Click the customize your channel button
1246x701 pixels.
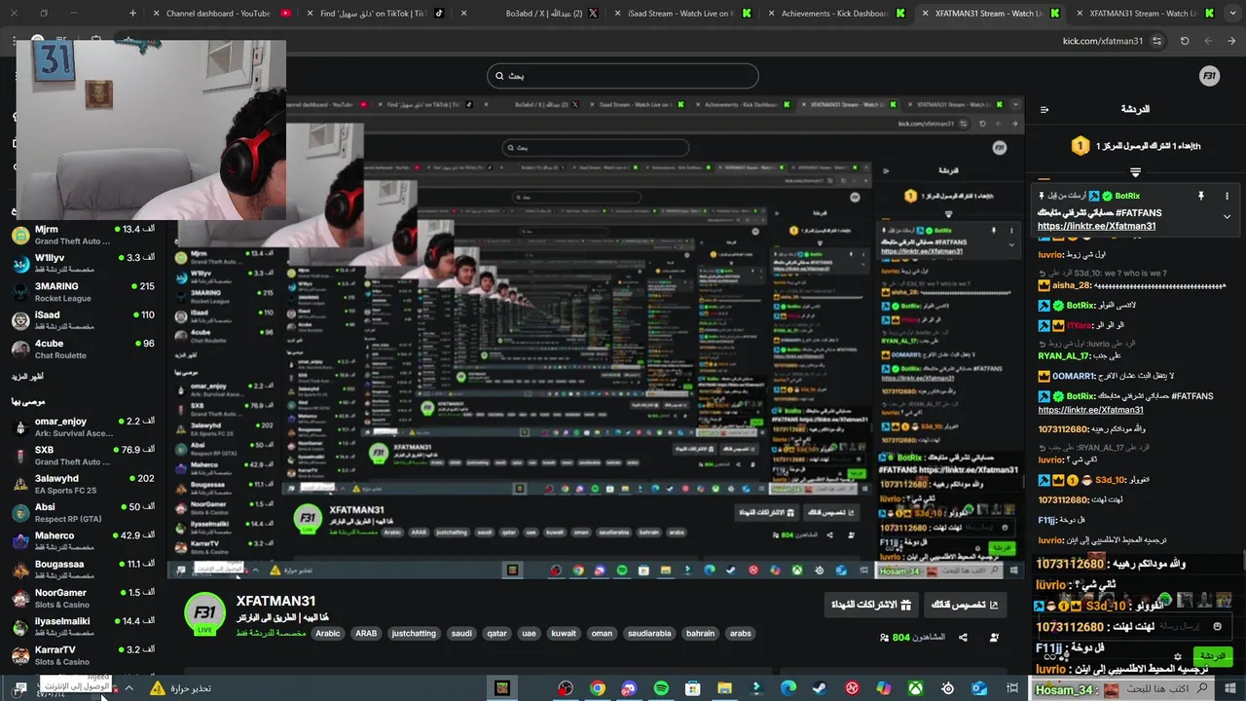point(965,605)
